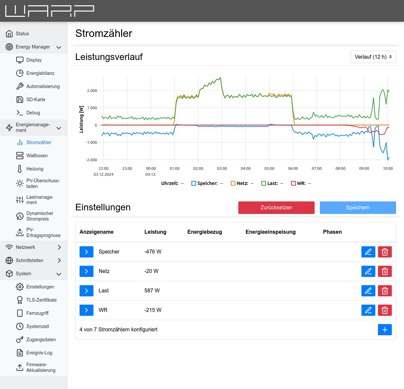Open the Verlauf (12 h) dropdown
The height and width of the screenshot is (389, 404).
373,57
